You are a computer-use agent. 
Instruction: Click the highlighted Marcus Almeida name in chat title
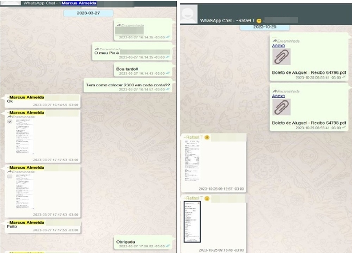(78, 3)
